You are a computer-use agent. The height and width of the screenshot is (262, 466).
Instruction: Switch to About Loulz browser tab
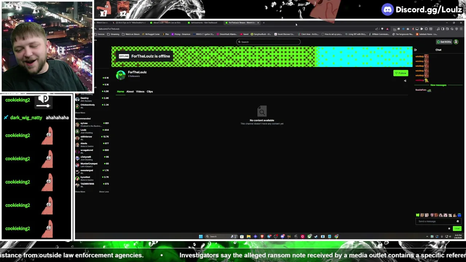(167, 23)
